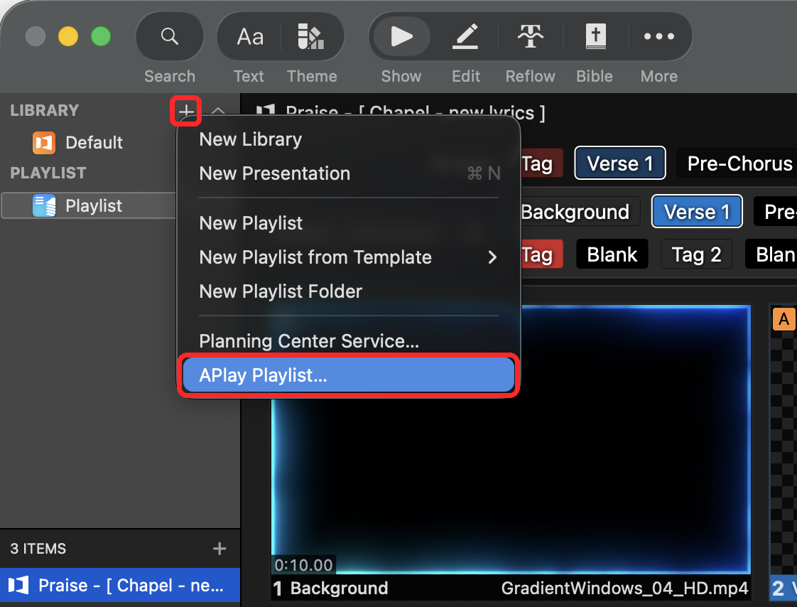
Task: Open the Theme picker icon
Action: click(x=310, y=37)
